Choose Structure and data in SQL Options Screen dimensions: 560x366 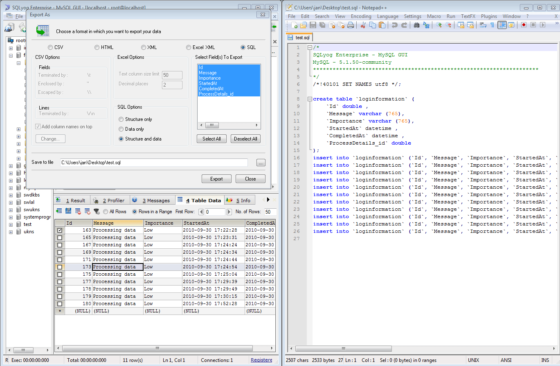[x=140, y=139]
